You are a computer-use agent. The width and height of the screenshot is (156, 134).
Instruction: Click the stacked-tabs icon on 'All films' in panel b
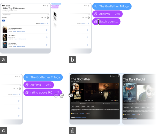[96, 14]
